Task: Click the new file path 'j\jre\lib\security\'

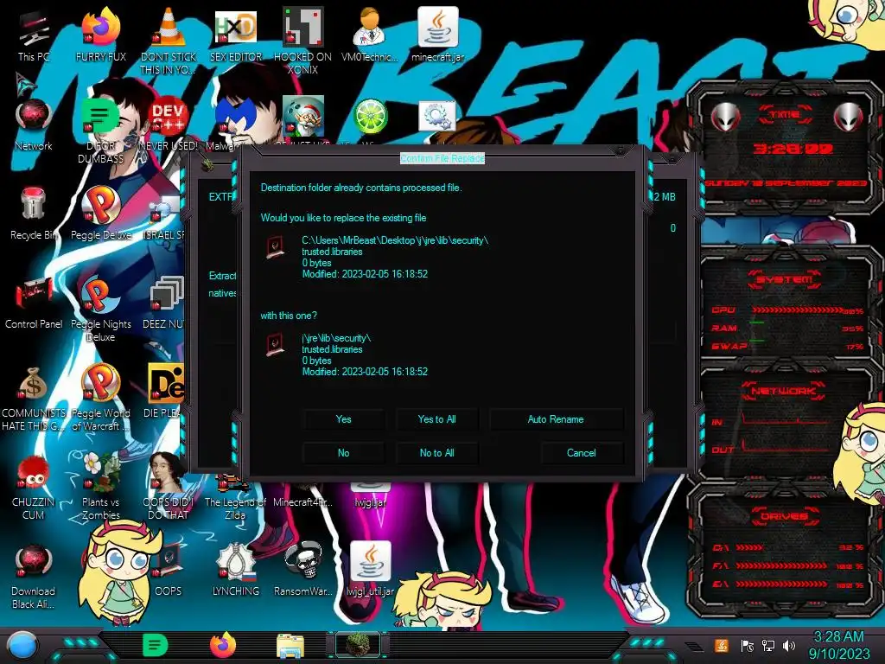Action: pyautogui.click(x=336, y=338)
